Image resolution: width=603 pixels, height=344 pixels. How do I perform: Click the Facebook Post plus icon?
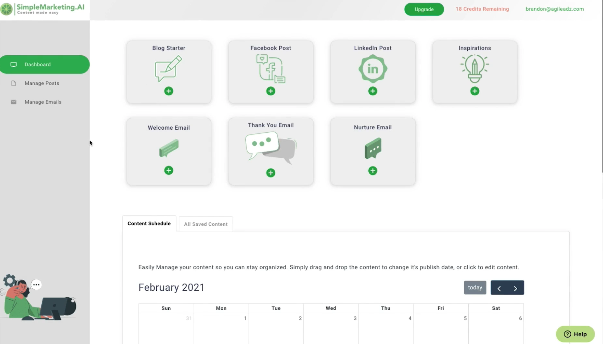[271, 91]
